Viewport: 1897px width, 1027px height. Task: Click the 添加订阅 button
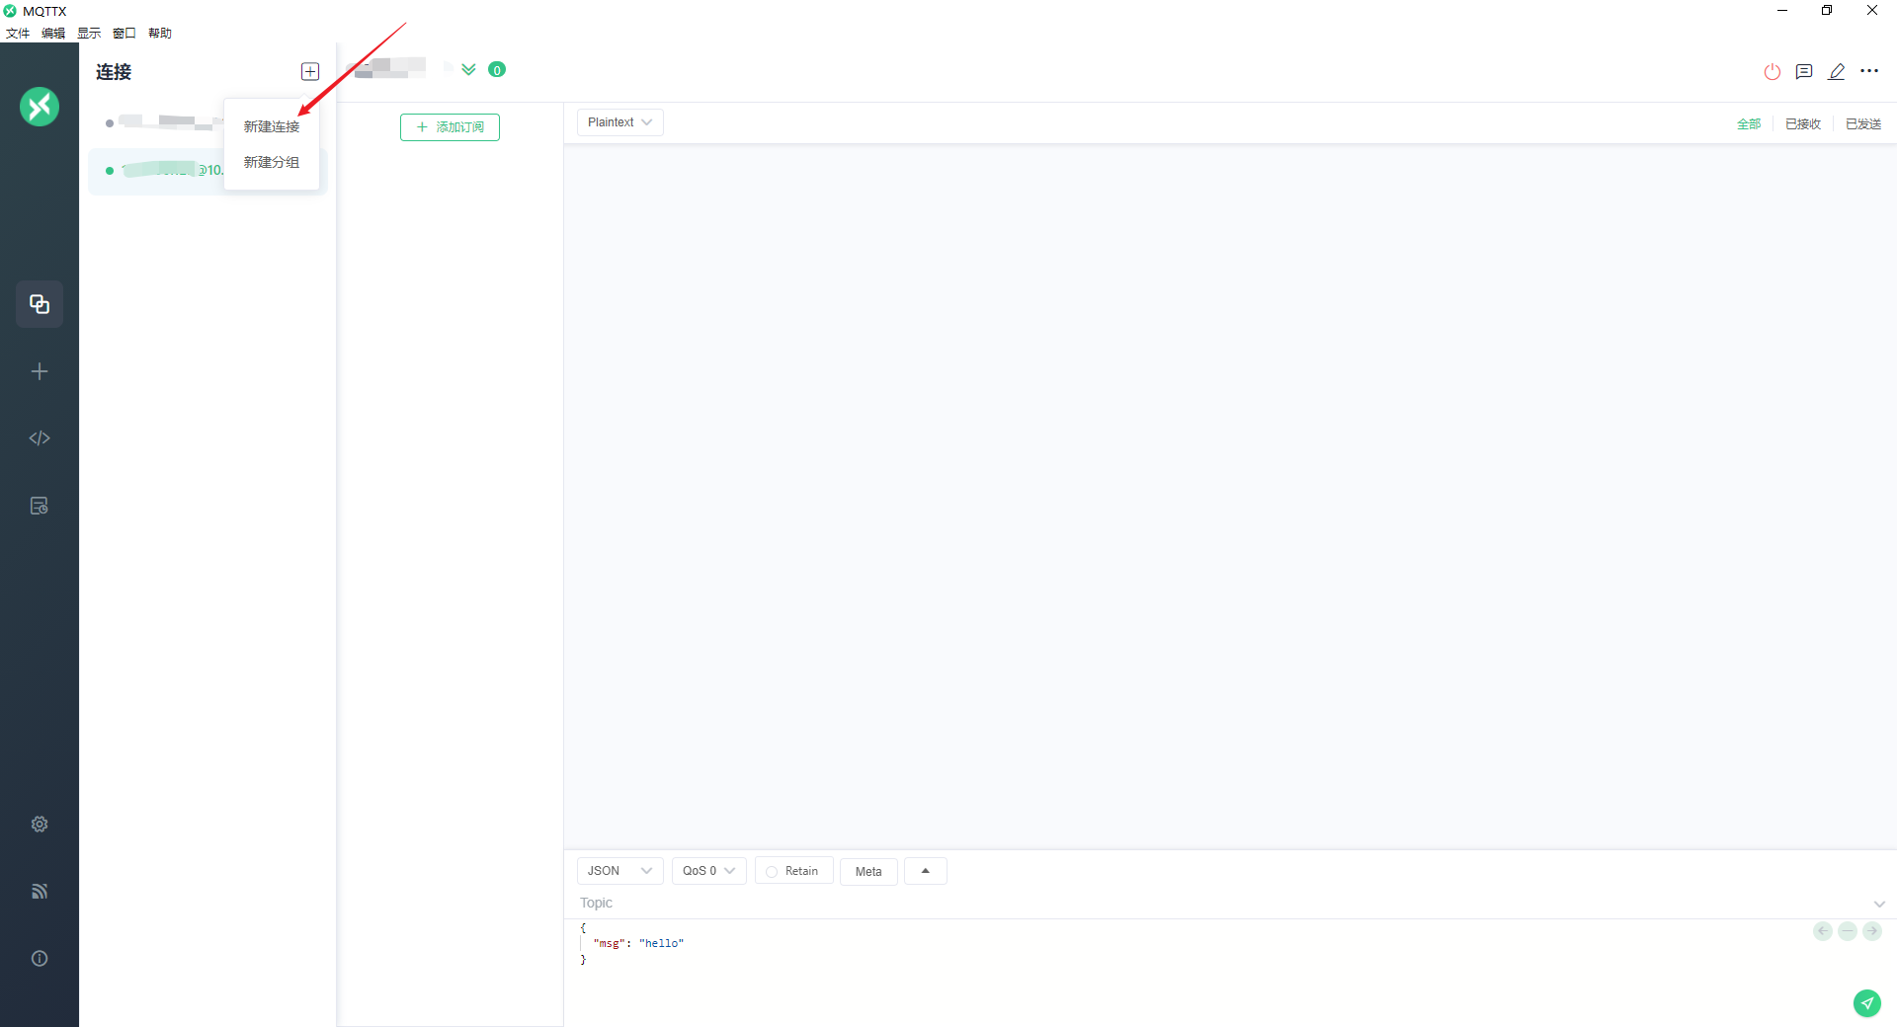450,127
